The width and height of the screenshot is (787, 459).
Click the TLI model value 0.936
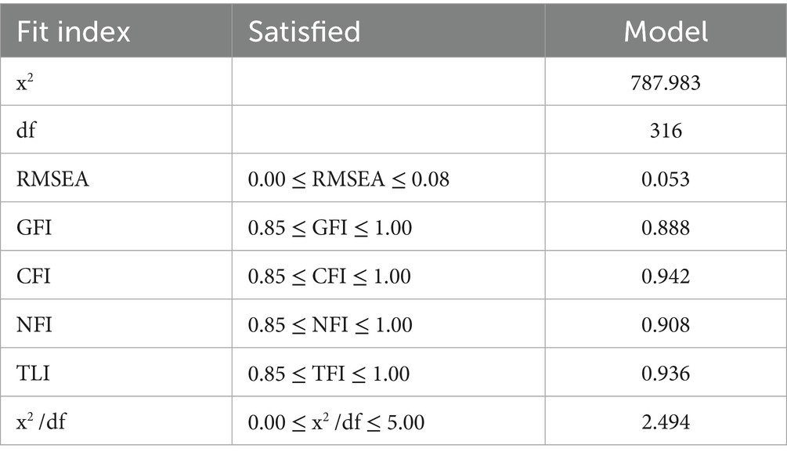666,374
